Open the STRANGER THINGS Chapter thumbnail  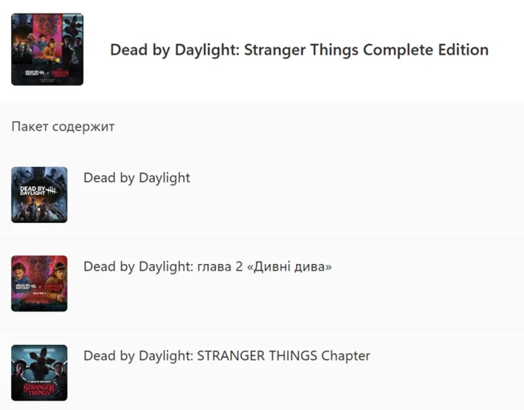[39, 372]
